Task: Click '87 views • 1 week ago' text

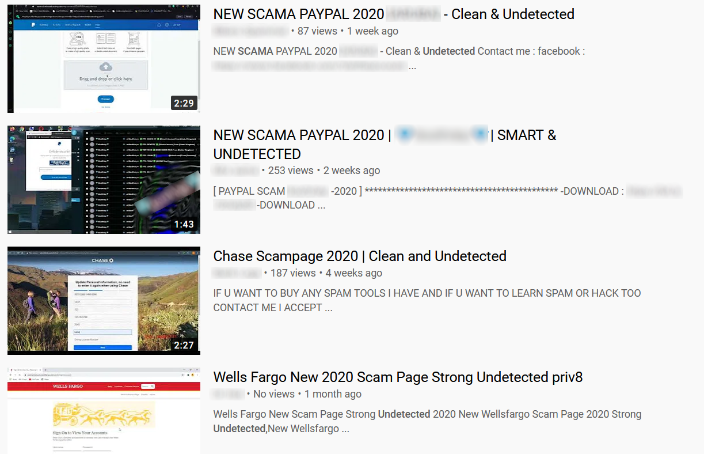Action: pos(348,31)
